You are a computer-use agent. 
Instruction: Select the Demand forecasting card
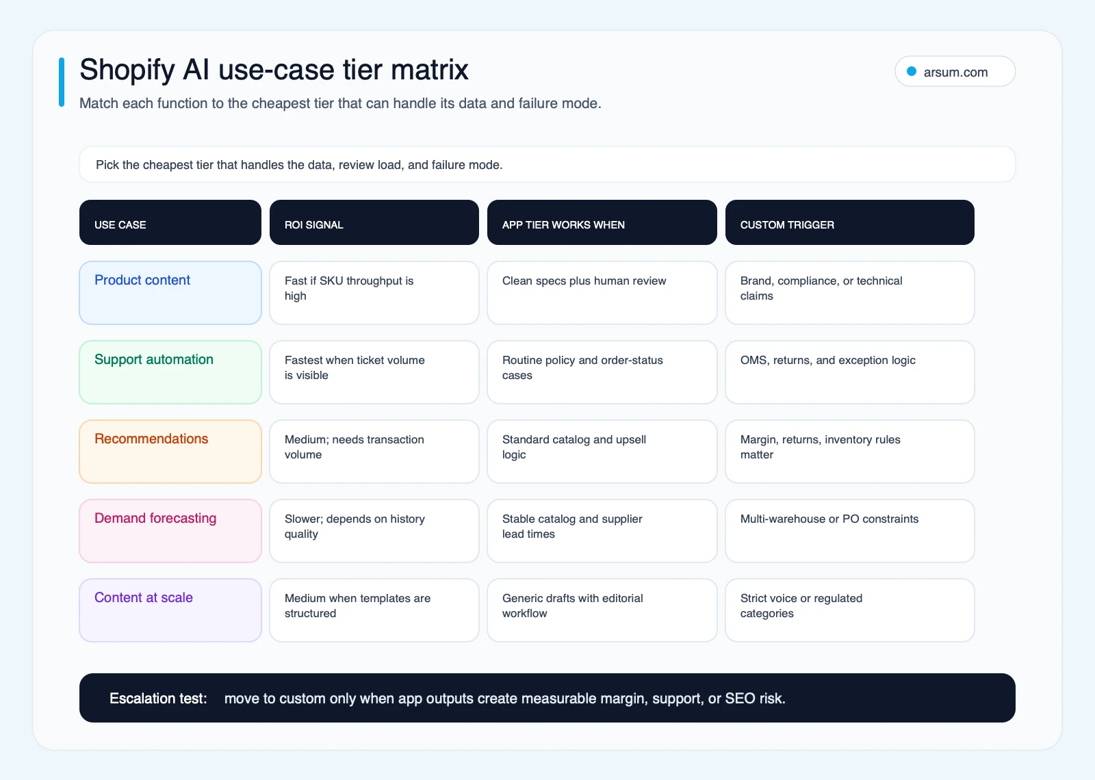[x=170, y=531]
